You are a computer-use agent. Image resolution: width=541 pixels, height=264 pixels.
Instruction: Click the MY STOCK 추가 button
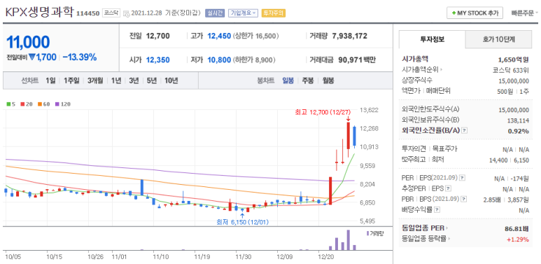coord(475,13)
